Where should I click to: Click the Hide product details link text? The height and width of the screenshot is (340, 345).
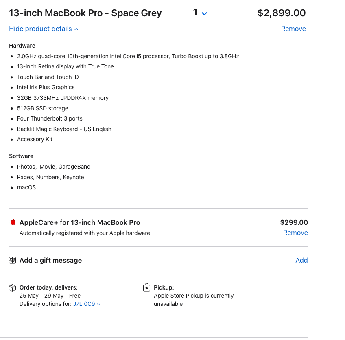pos(40,29)
